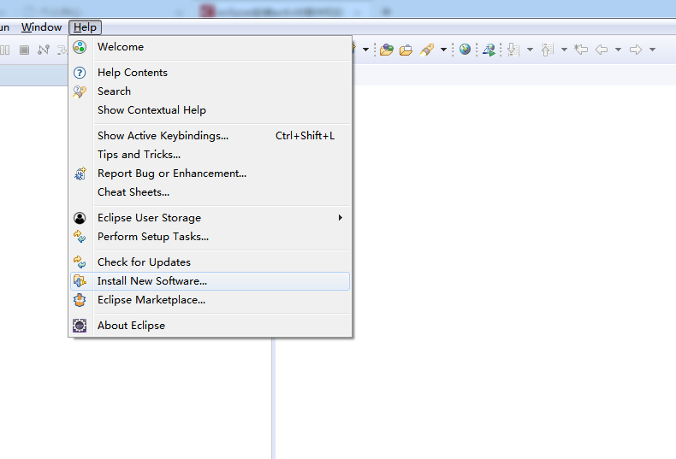Open the Forward history dropdown arrow
Viewport: 676px width, 459px height.
652,50
